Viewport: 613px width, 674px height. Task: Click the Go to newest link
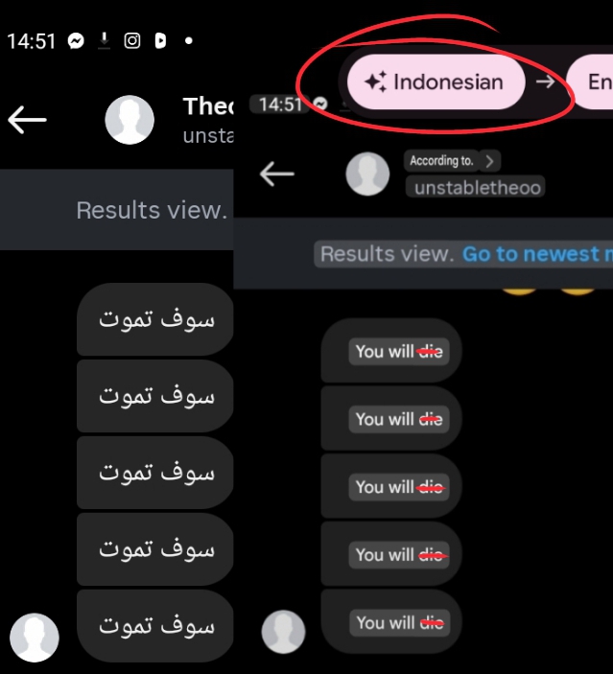pyautogui.click(x=538, y=254)
